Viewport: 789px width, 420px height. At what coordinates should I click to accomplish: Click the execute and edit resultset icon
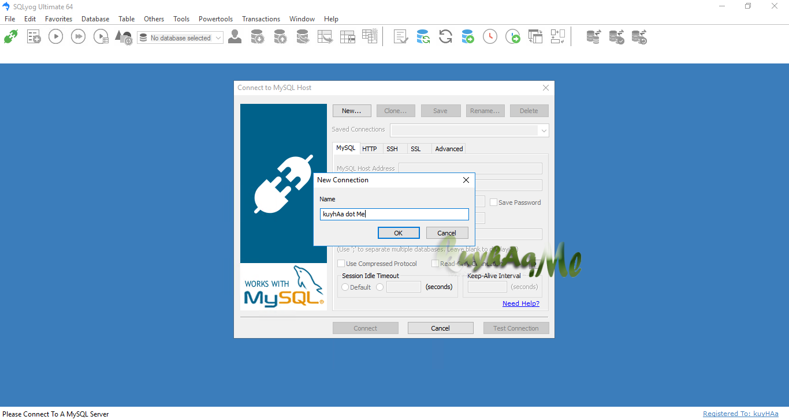click(101, 37)
